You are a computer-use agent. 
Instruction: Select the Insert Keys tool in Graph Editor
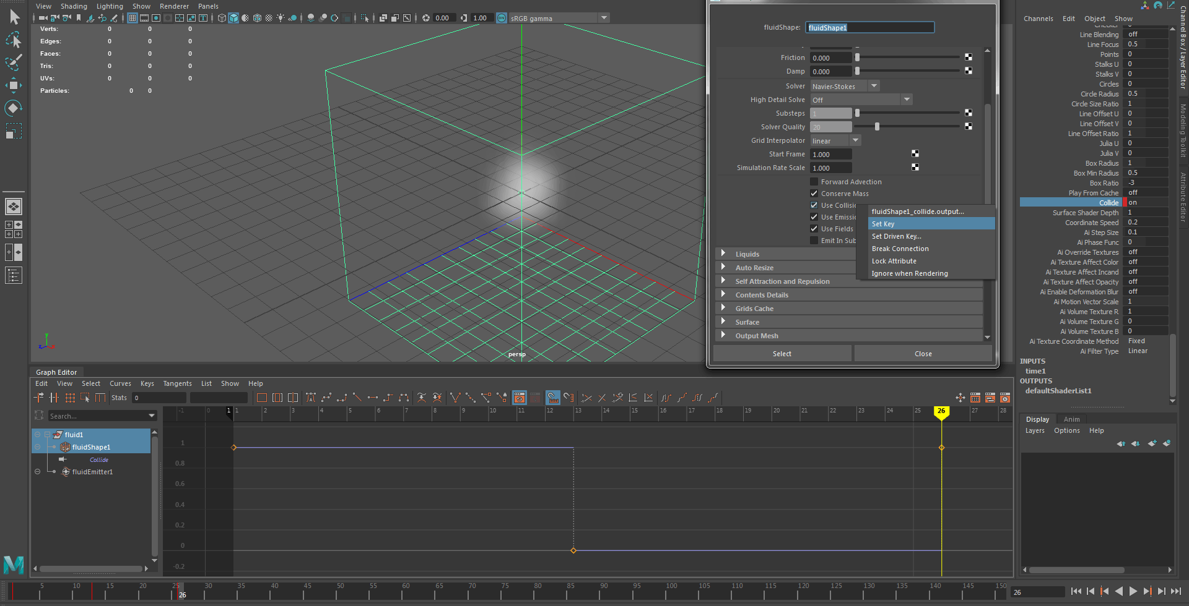[x=54, y=398]
